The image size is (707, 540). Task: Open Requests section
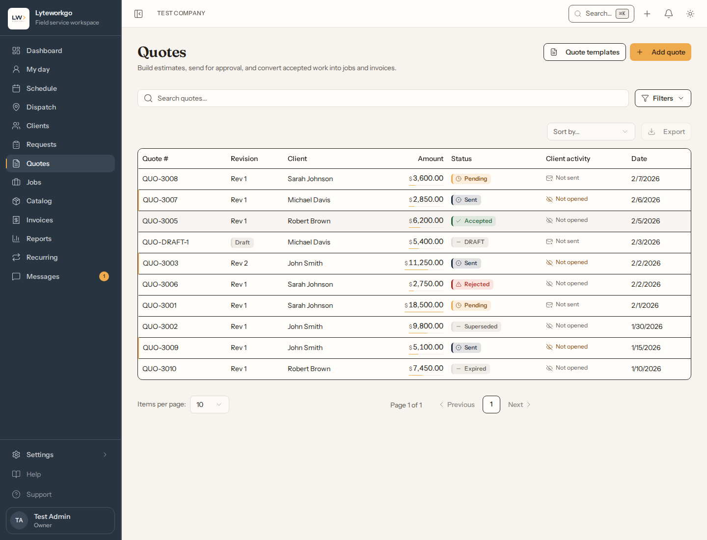tap(60, 144)
